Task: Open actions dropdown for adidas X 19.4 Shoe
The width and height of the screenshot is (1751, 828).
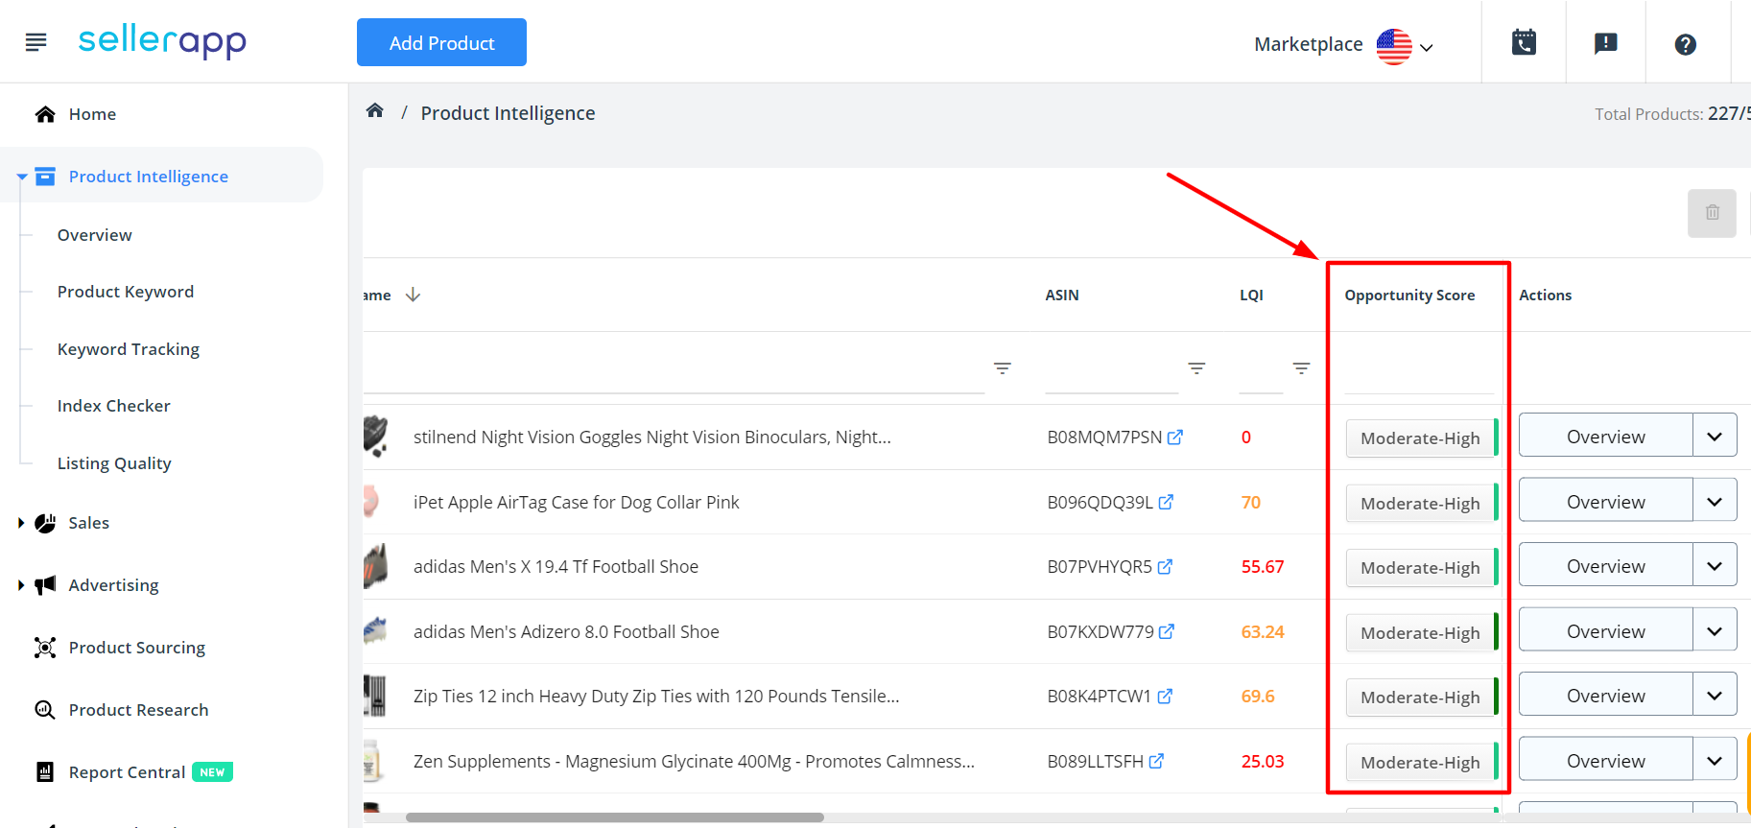Action: [x=1715, y=565]
